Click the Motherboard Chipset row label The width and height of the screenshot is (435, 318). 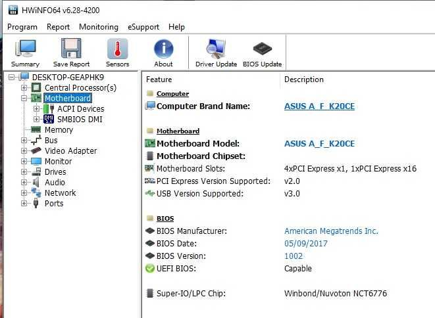pos(201,156)
